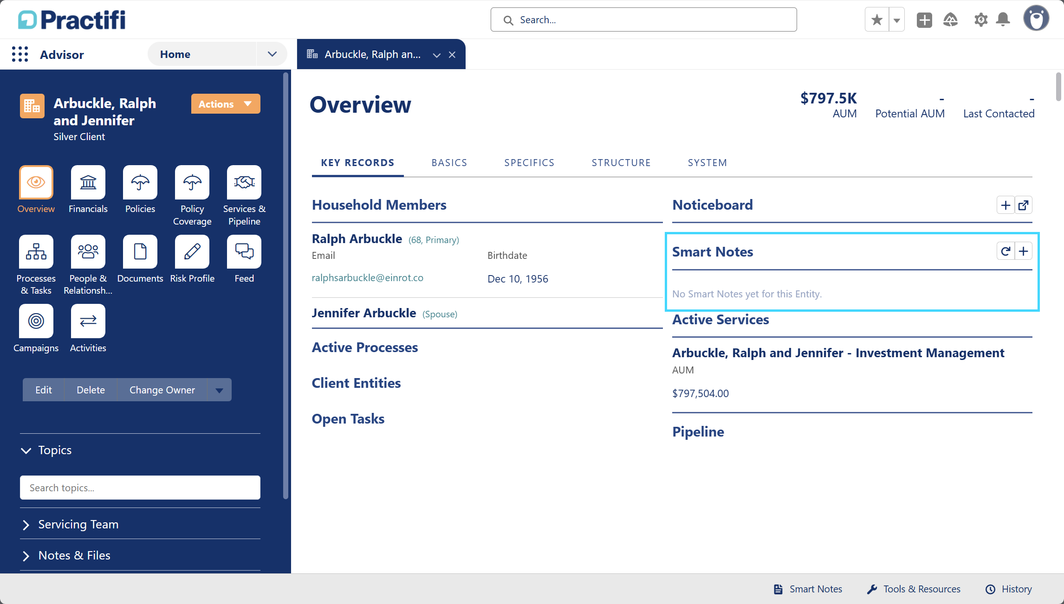Open Noticeboard in external view
1064x604 pixels.
point(1023,205)
